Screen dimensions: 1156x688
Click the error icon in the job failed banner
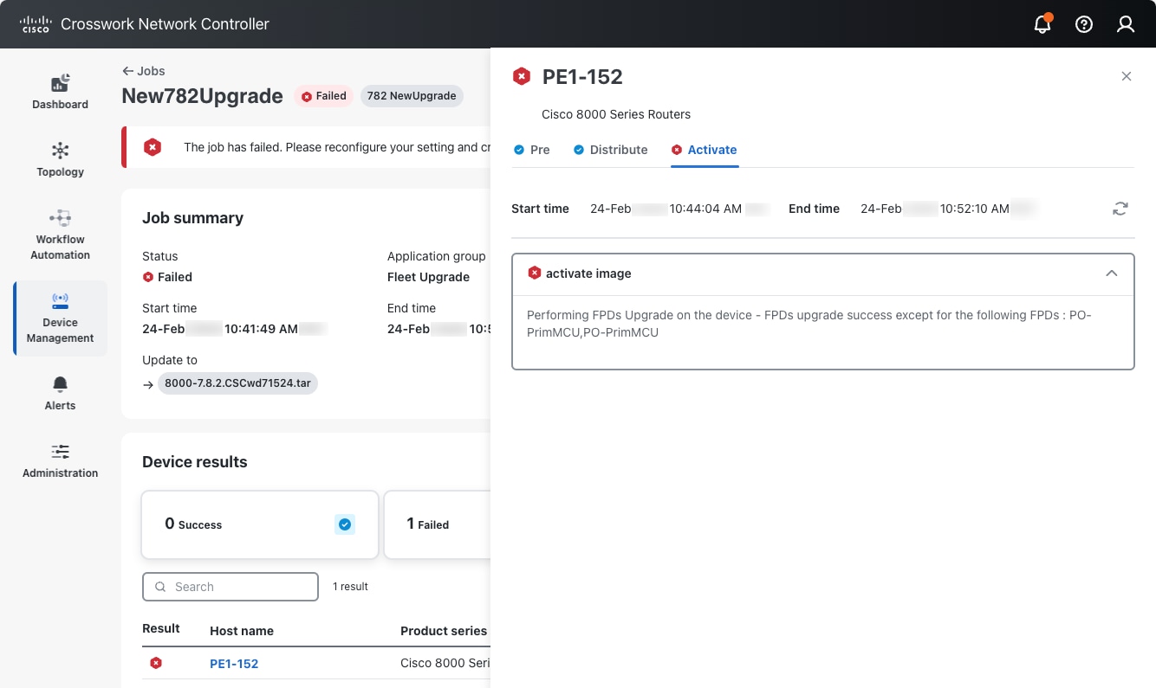point(153,147)
